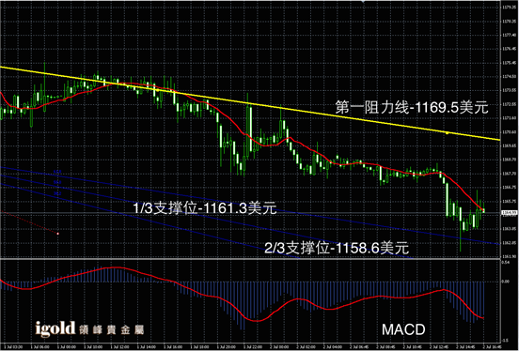Click the yellow trendline anchor point at right
The height and width of the screenshot is (351, 519).
tap(448, 133)
